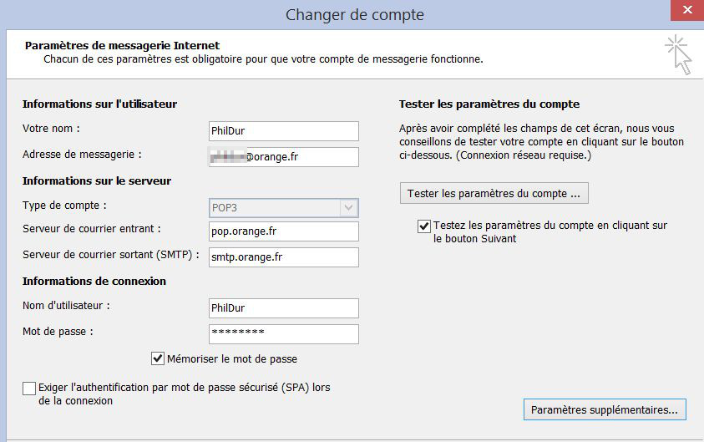Toggle the Mémoriser le mot de passe checkbox

click(x=158, y=359)
